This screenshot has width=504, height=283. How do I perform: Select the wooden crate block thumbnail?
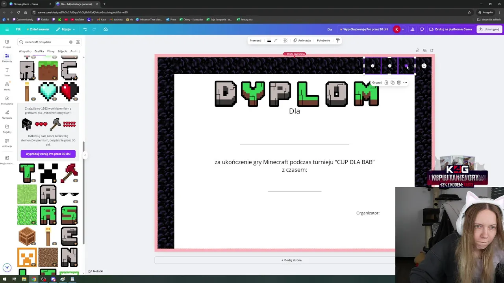tap(27, 236)
